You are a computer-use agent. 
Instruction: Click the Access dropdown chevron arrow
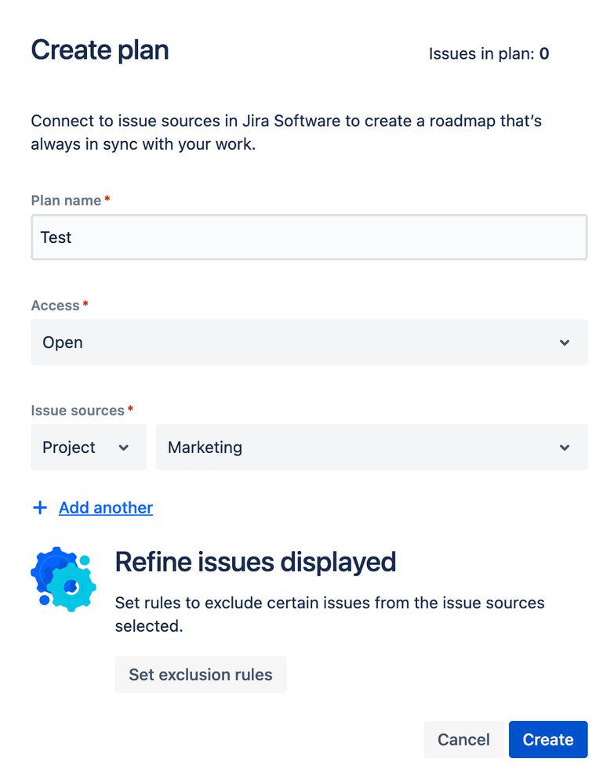[x=565, y=343]
